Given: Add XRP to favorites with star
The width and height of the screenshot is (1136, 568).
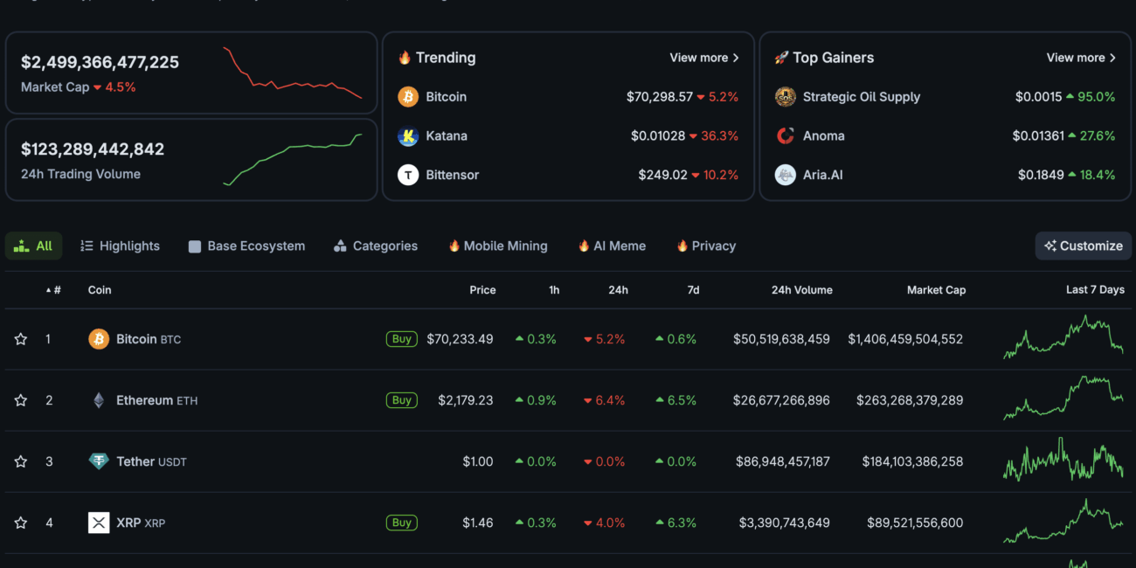Looking at the screenshot, I should (21, 523).
